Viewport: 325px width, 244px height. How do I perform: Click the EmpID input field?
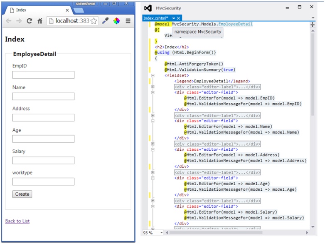(x=43, y=75)
